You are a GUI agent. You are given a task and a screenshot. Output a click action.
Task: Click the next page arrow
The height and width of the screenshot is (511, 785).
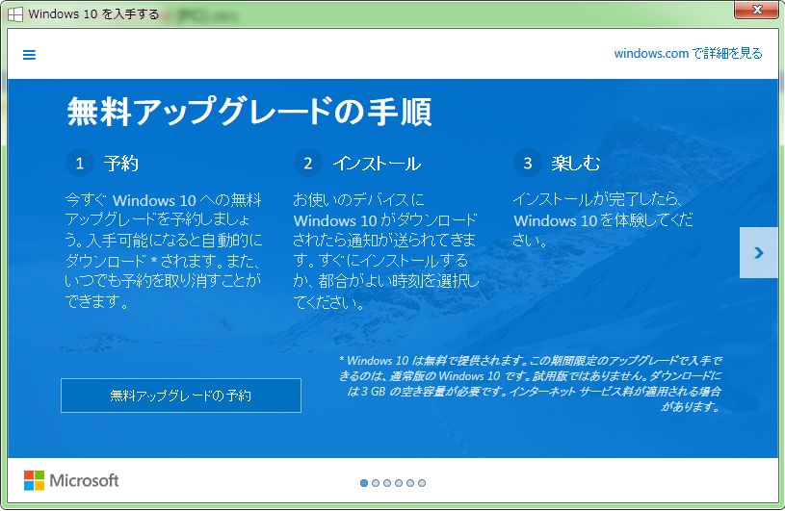click(x=758, y=252)
